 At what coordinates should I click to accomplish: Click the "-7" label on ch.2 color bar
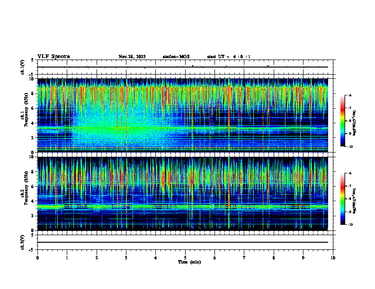(349, 186)
